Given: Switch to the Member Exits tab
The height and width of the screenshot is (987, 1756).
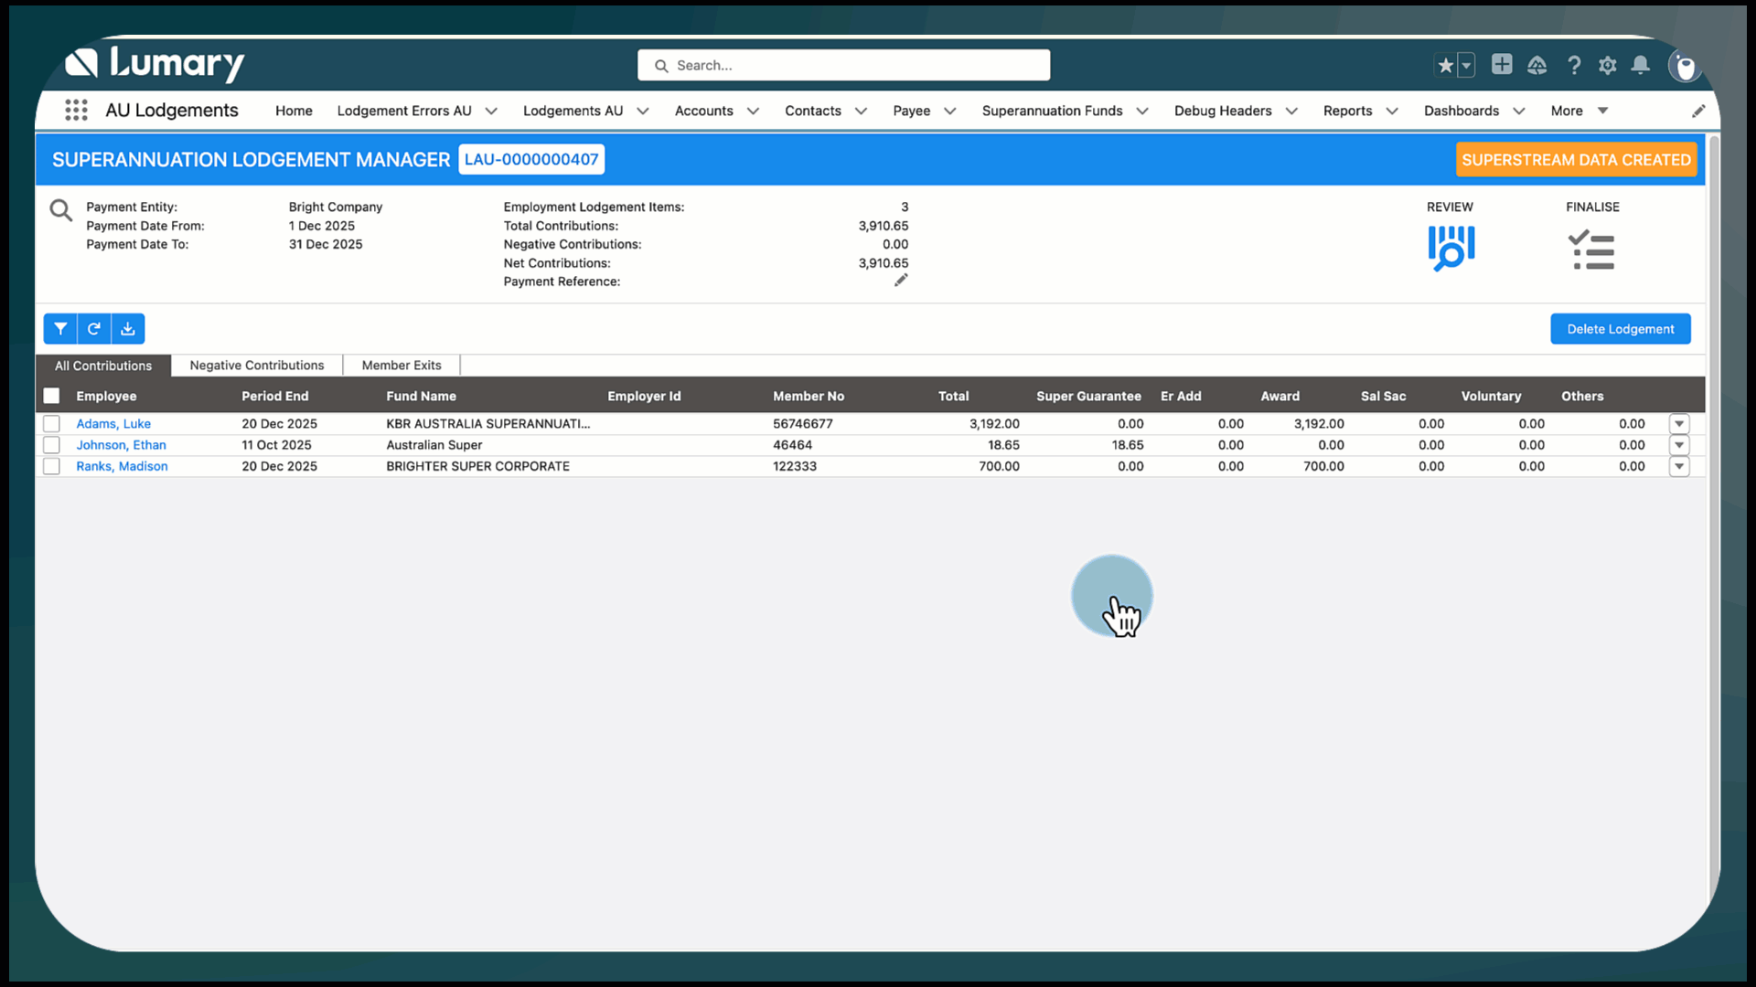Looking at the screenshot, I should pos(401,366).
